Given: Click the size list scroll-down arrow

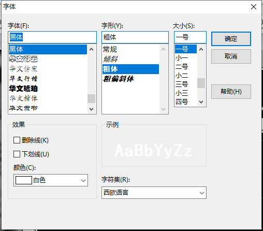Looking at the screenshot, I should [201, 102].
